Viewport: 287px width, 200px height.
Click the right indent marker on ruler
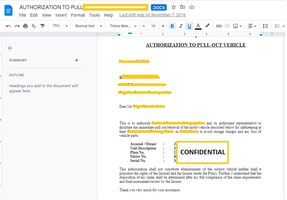(261, 35)
